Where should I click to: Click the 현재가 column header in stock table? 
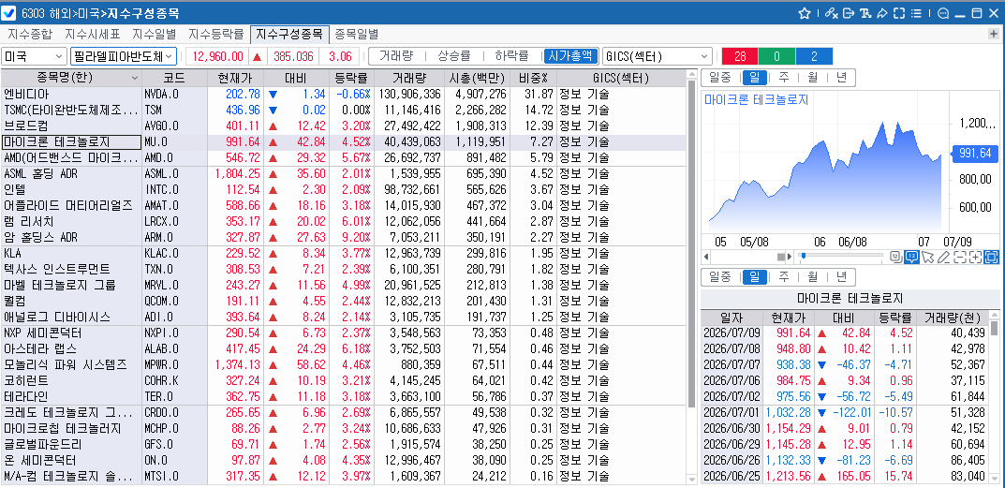tap(237, 79)
